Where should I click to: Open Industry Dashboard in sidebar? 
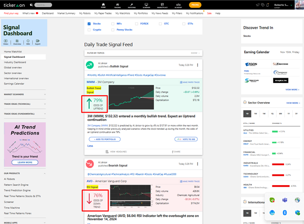[15, 62]
